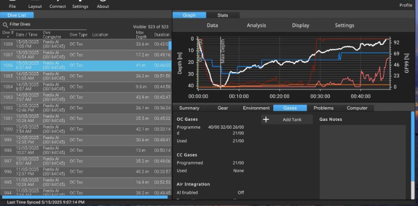
Task: Select dive 1002 in the dive list
Action: [85, 108]
